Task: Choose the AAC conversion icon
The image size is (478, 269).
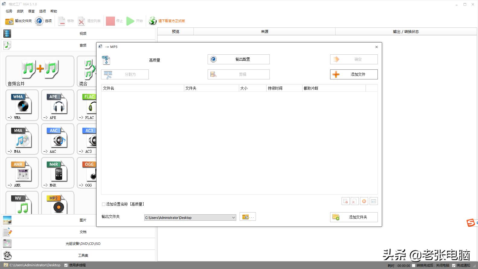Action: [58, 139]
